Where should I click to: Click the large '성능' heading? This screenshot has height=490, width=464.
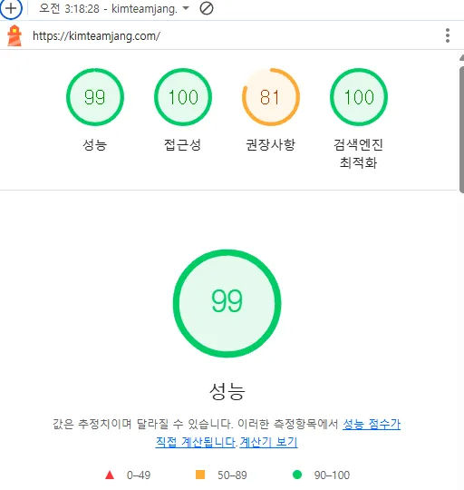(227, 391)
